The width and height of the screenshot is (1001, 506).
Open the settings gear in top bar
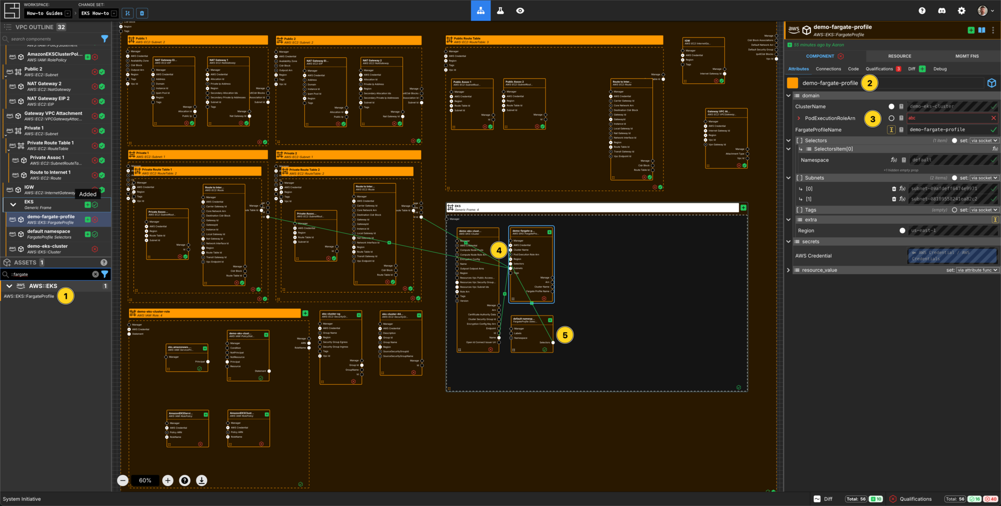pyautogui.click(x=961, y=10)
